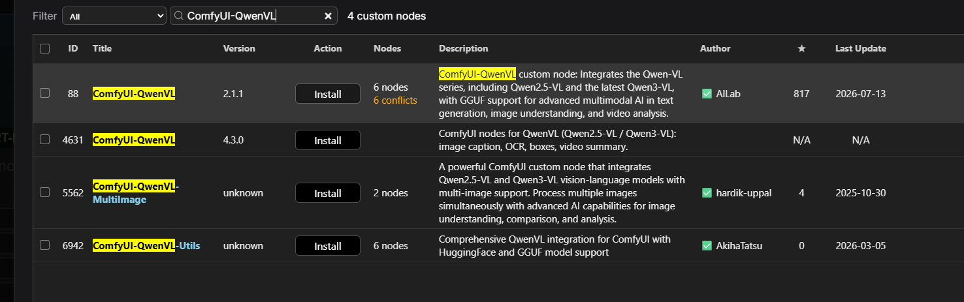
Task: Click author name AkihaTatsu
Action: point(739,246)
